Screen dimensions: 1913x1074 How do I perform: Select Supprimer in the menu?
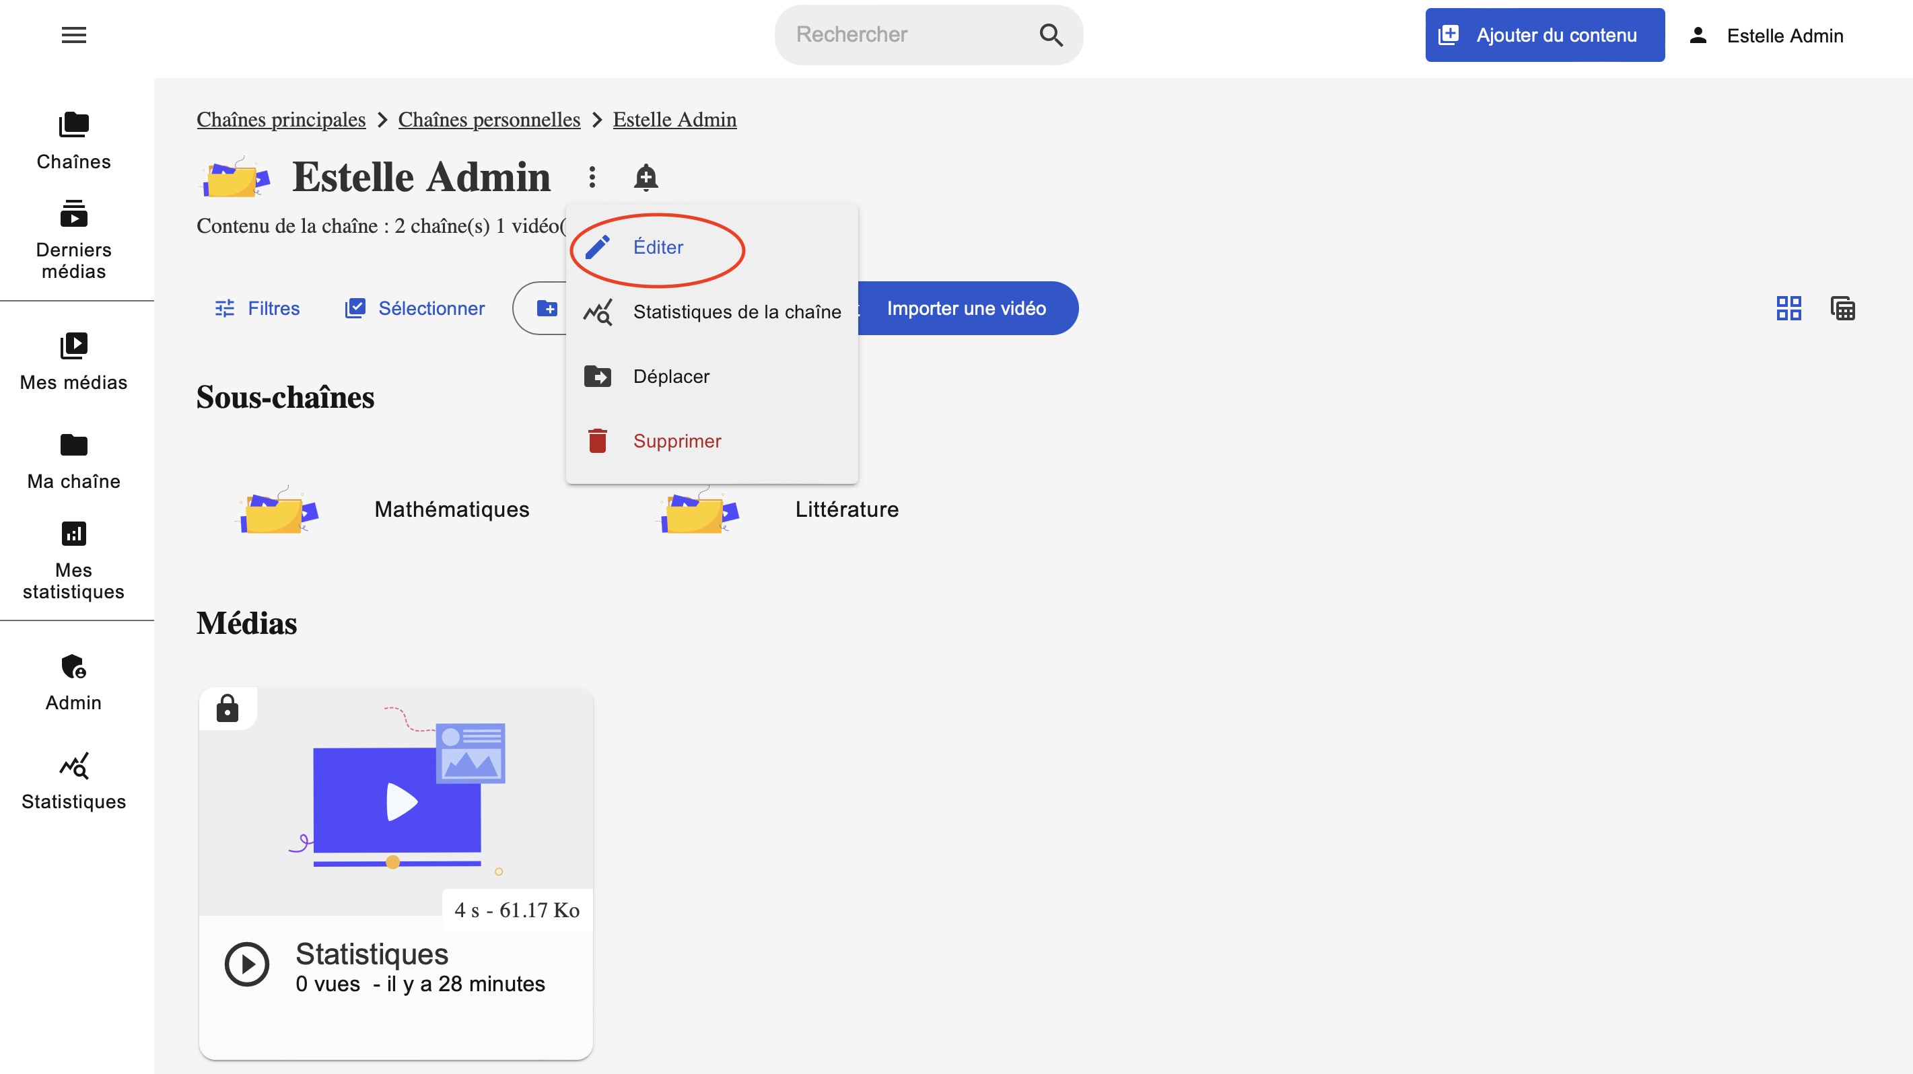(x=676, y=441)
